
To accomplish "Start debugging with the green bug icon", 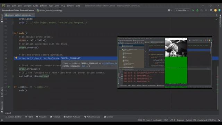I will (197, 10).
